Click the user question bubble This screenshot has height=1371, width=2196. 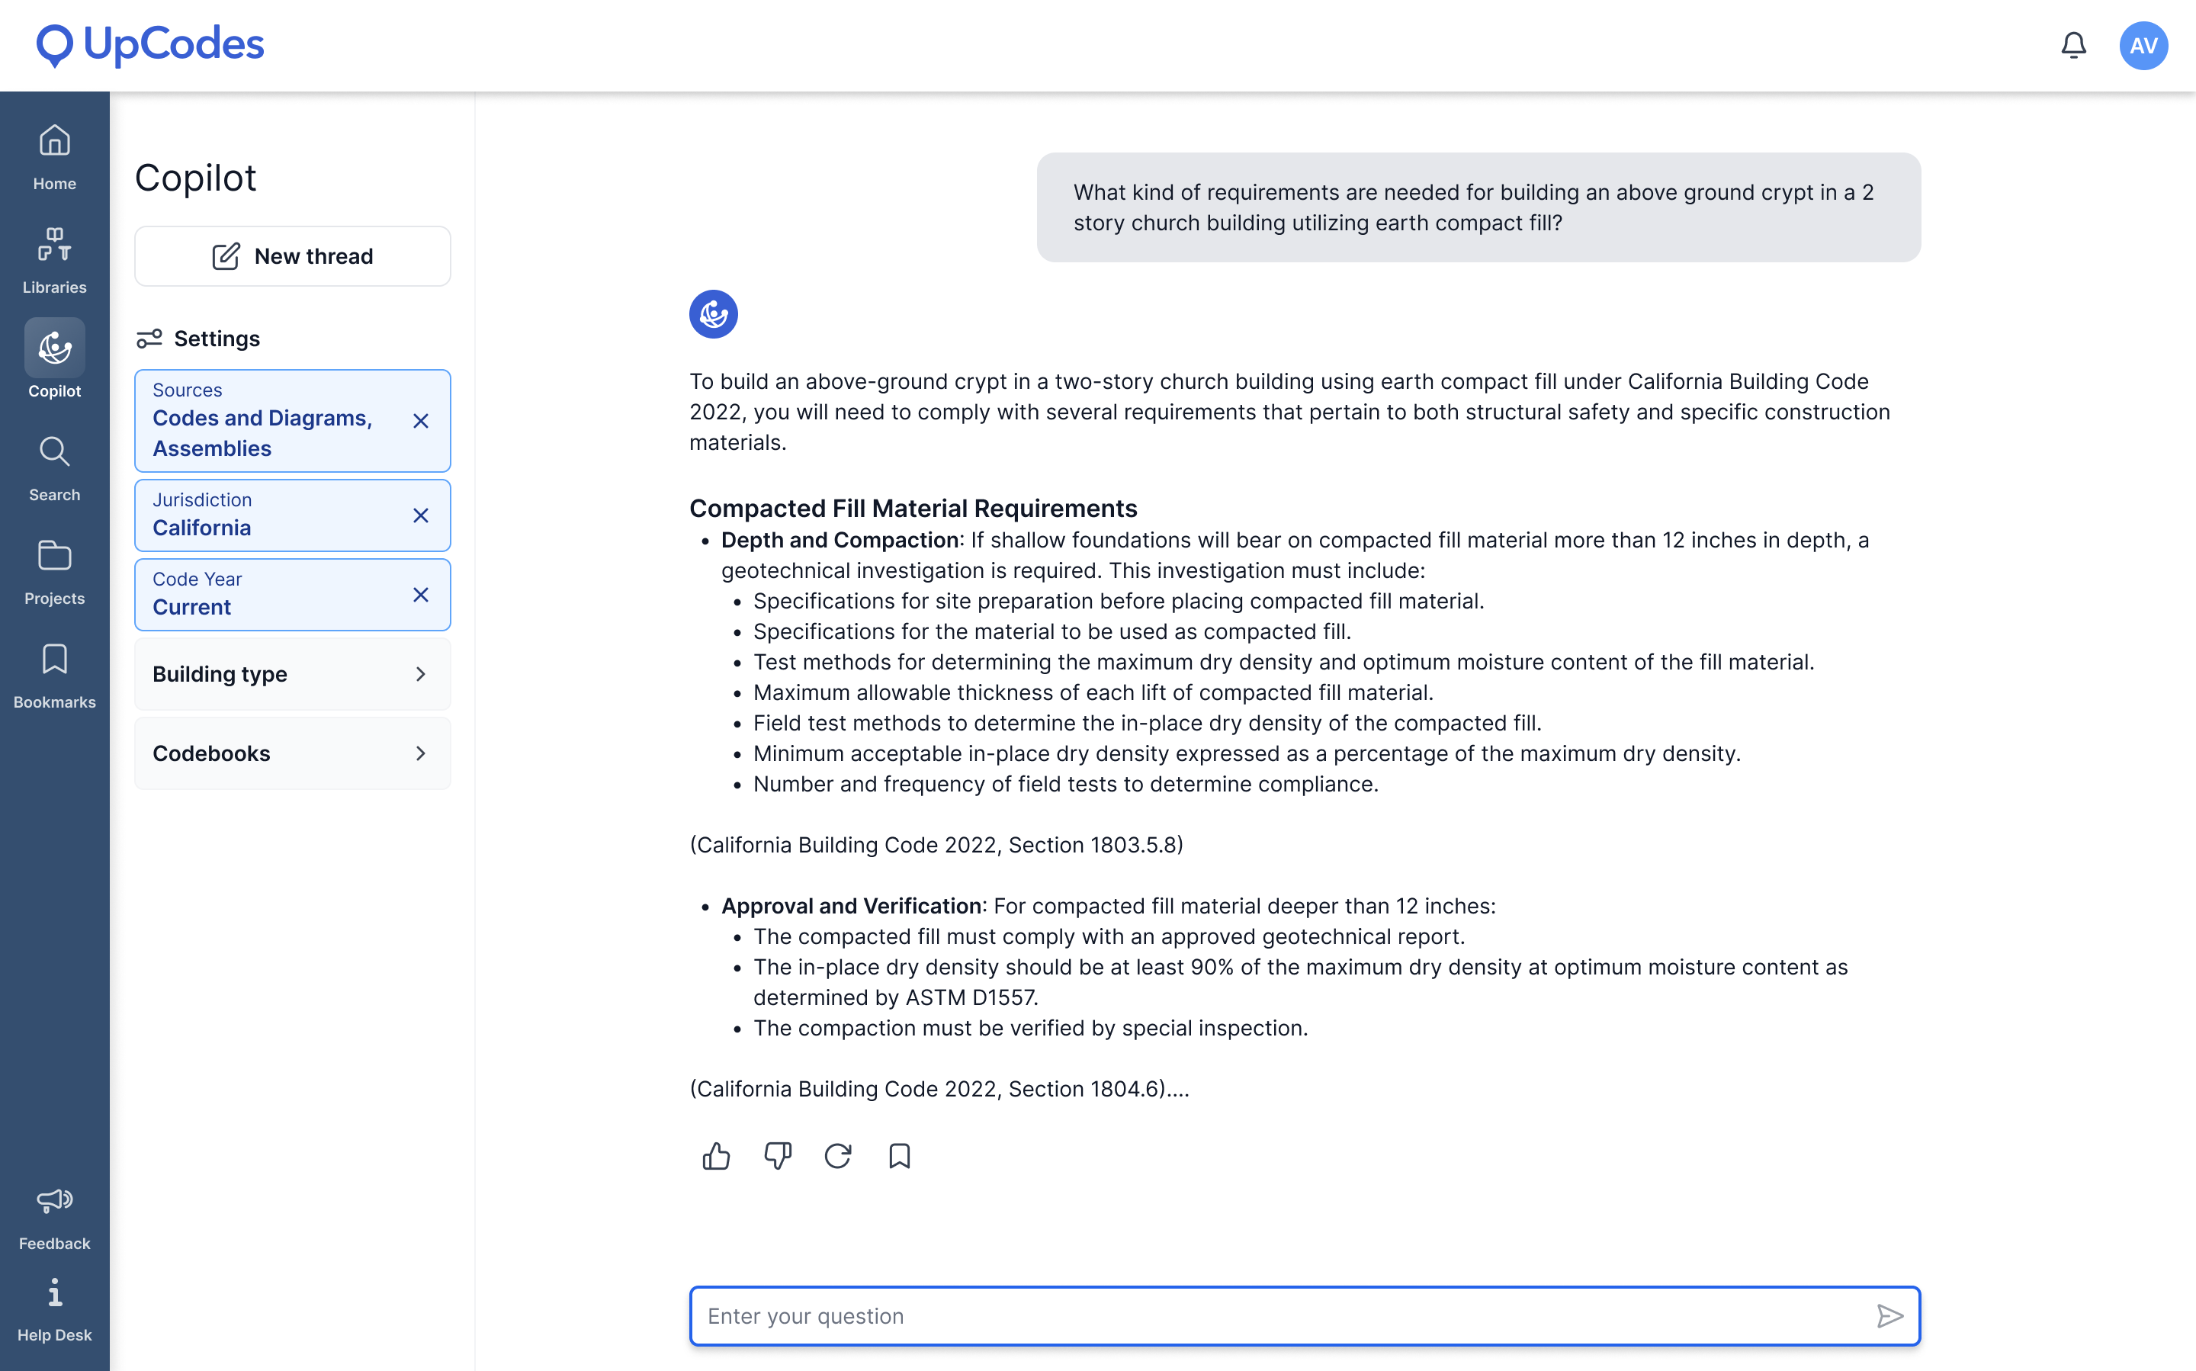(1478, 207)
